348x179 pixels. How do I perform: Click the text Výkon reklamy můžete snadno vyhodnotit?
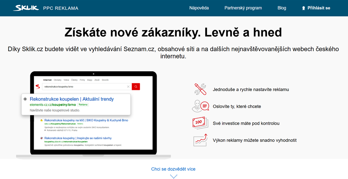coord(255,140)
